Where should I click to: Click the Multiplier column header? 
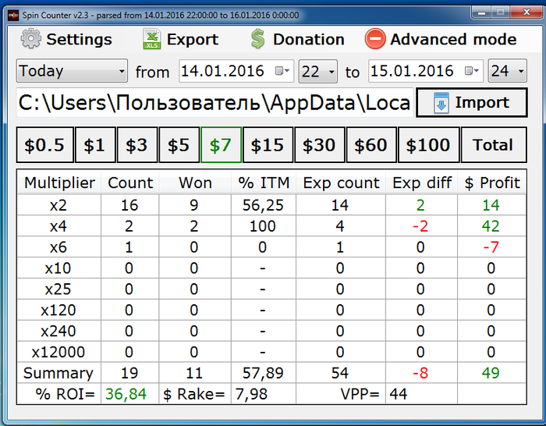pyautogui.click(x=59, y=183)
